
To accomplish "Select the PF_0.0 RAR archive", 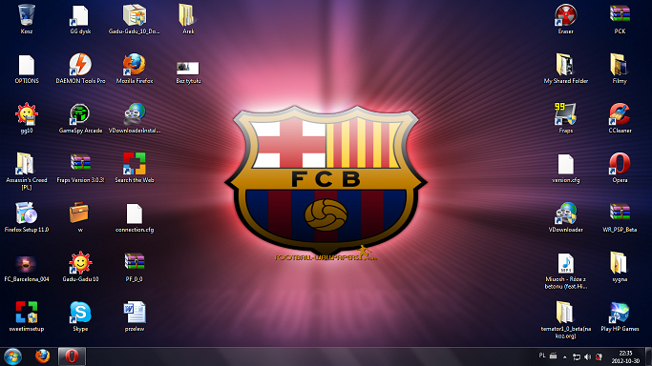I will coord(135,262).
